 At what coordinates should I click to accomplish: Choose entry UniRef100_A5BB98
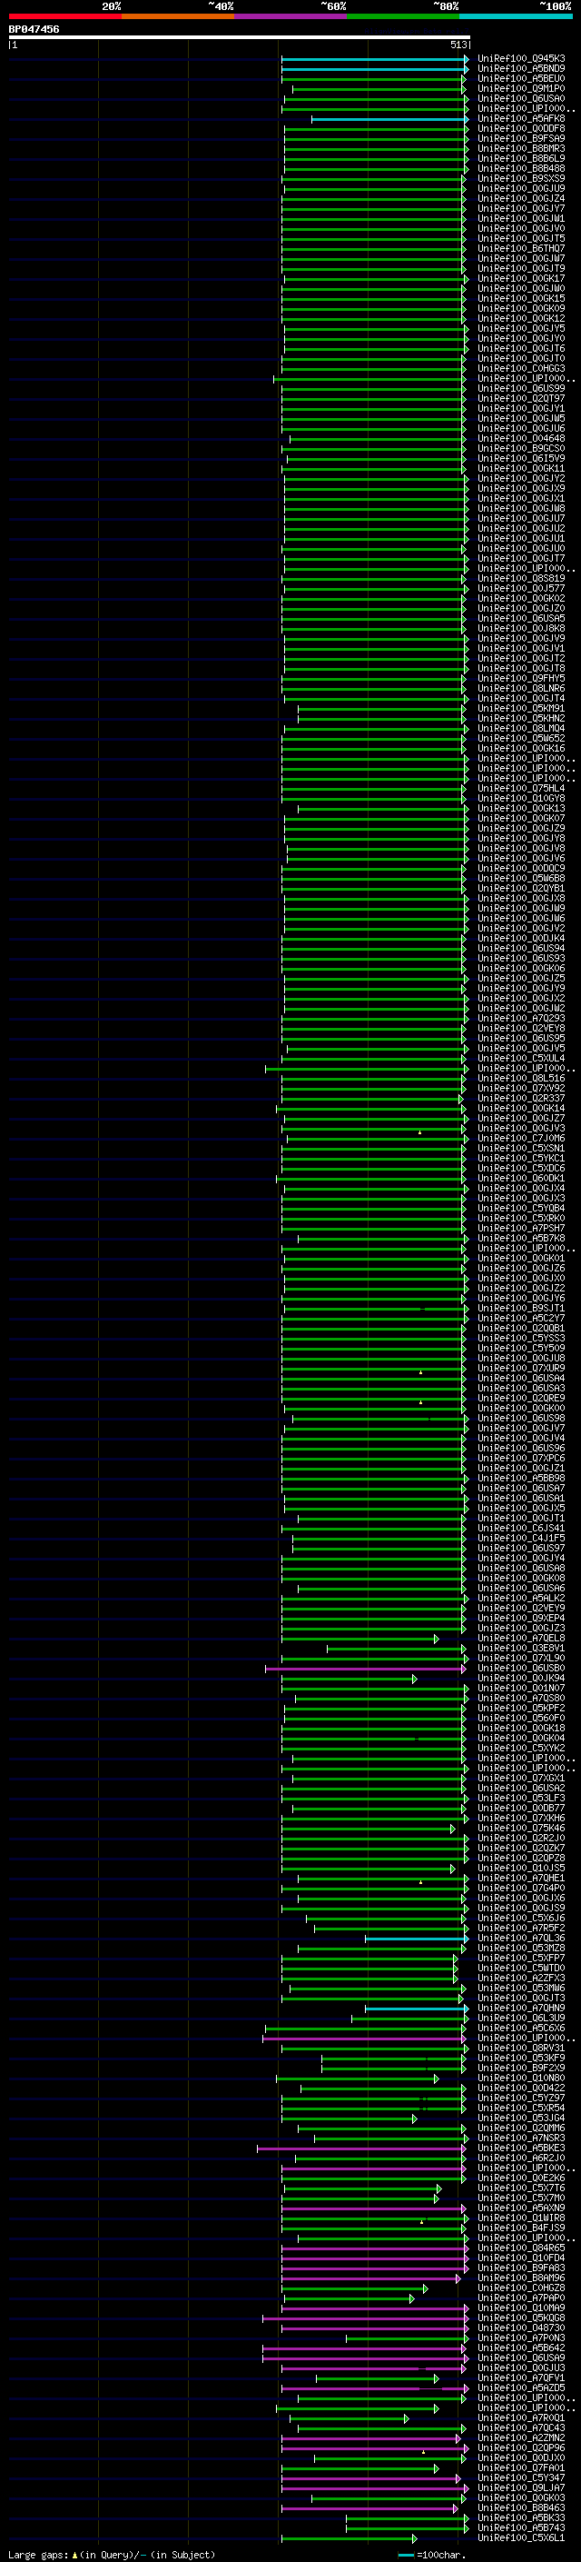coord(521,1478)
